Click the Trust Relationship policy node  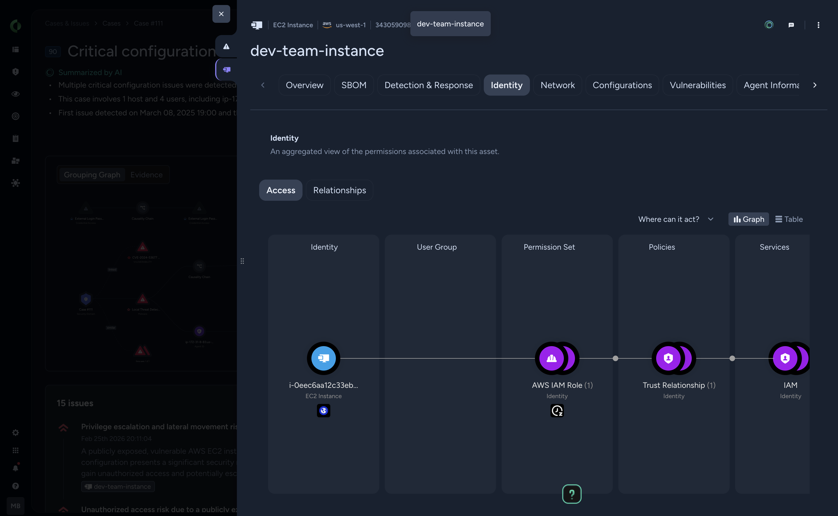click(668, 358)
